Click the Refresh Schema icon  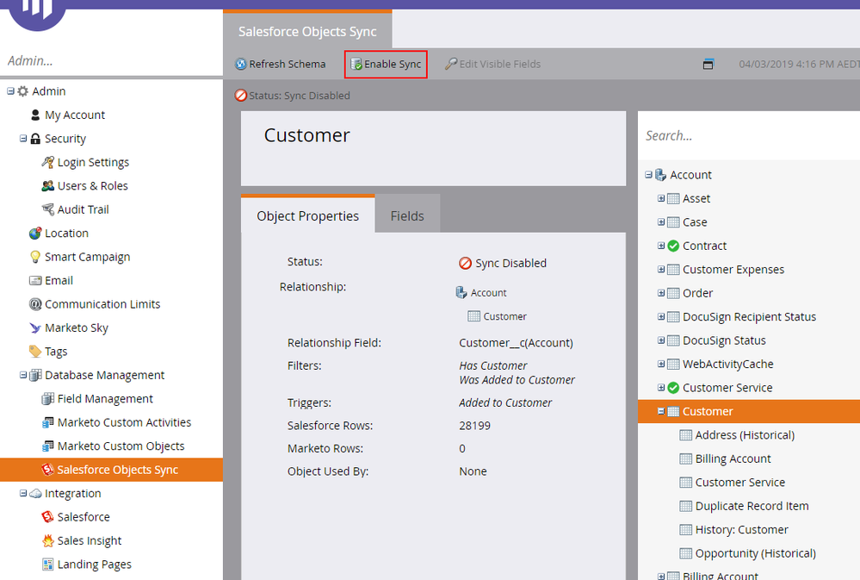(x=241, y=65)
